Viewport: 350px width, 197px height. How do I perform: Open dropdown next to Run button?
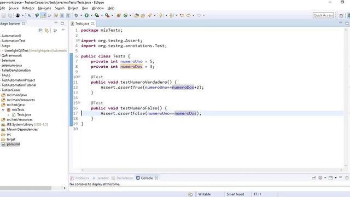pos(91,15)
